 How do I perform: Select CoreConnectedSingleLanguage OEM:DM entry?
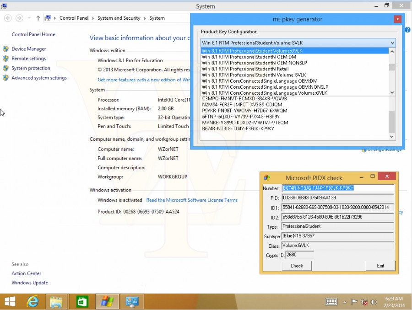click(x=294, y=81)
